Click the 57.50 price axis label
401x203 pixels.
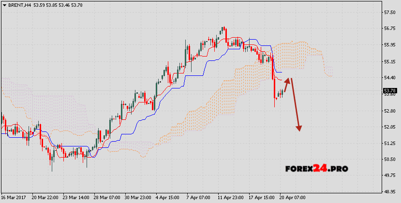click(x=390, y=12)
